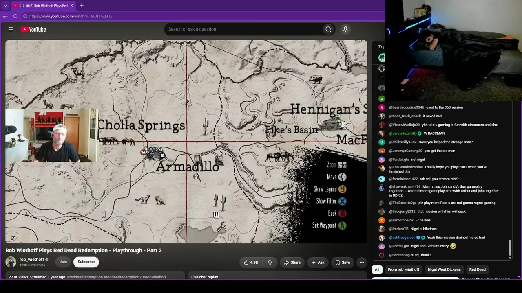Dislike the video with thumbs-down
The image size is (522, 293).
point(270,262)
